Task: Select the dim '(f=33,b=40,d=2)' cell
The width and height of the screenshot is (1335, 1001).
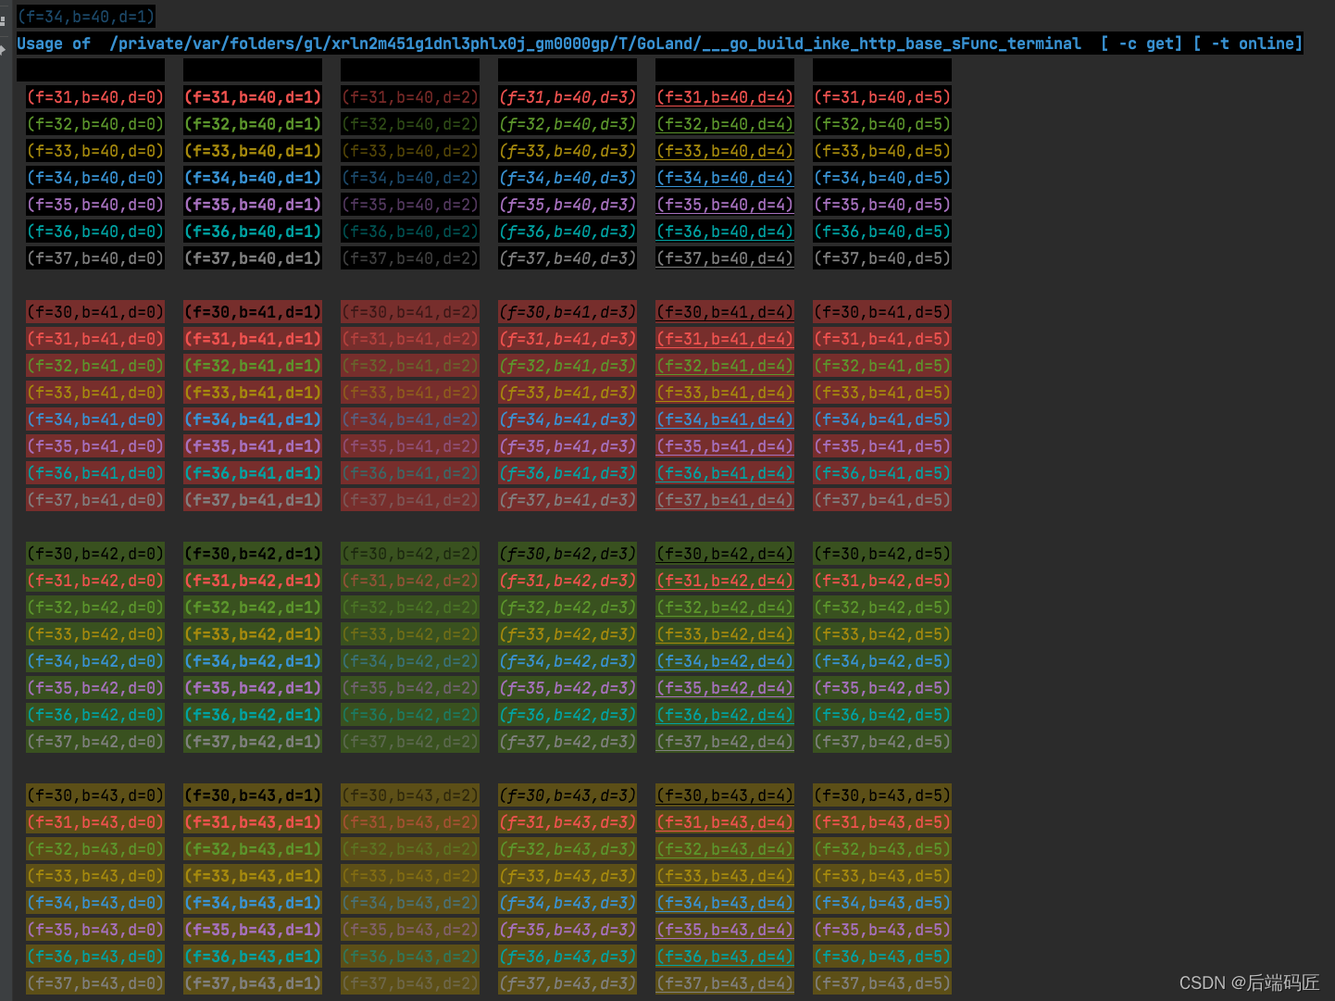Action: pos(410,151)
